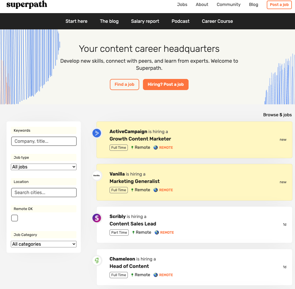This screenshot has height=289, width=295.
Task: Click '1d' age on Head of Content
Action: (x=284, y=267)
